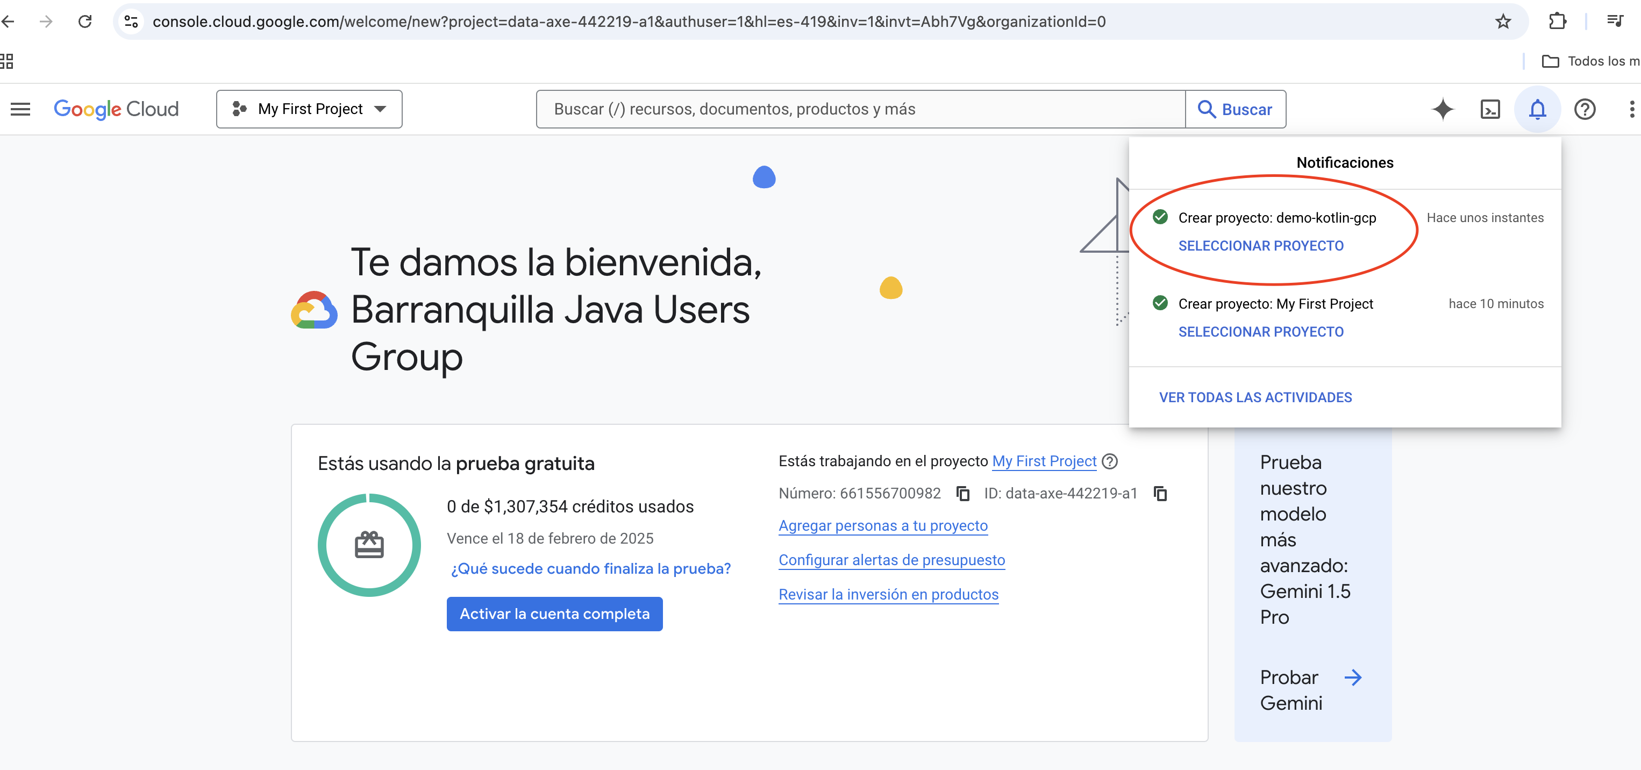1641x770 pixels.
Task: Copy the project ID data-axe-442219-a1
Action: point(1161,493)
